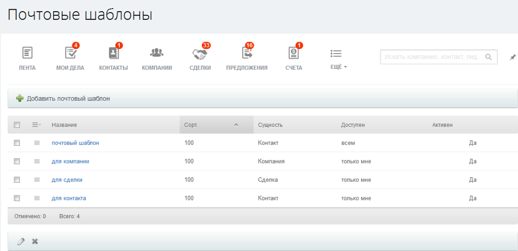Open Предложения section icon
This screenshot has width=518, height=251.
click(x=247, y=53)
